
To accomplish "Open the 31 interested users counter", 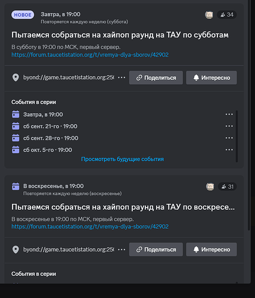I will coord(228,187).
